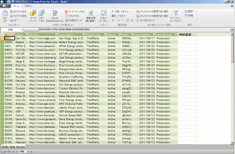Open the Hash column filter dropdown
Screen dimensions: 235x154
pos(132,35)
